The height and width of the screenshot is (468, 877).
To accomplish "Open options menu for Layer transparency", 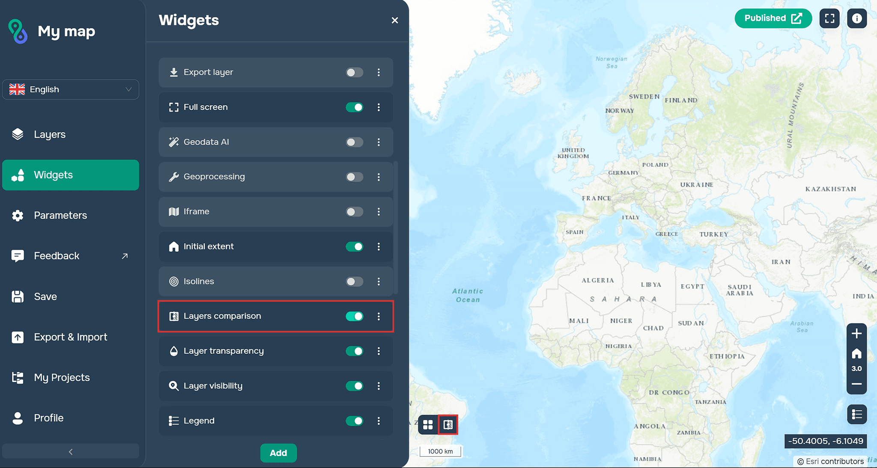I will pos(379,351).
